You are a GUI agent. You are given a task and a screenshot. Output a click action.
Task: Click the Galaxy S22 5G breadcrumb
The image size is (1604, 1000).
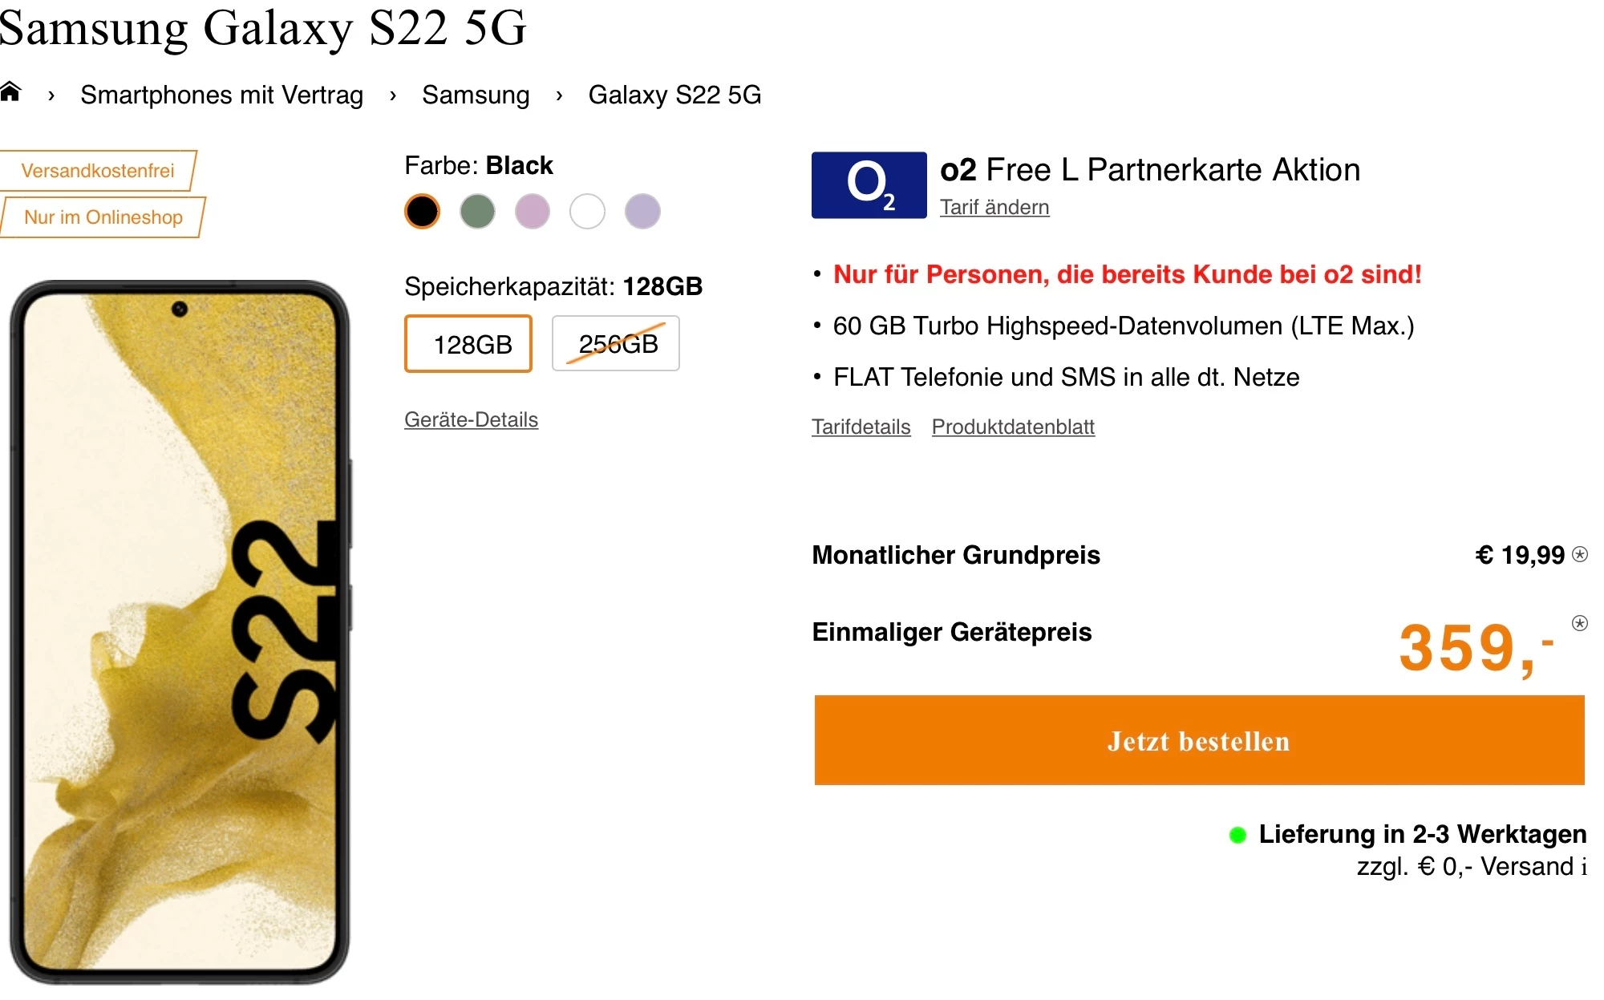[674, 95]
